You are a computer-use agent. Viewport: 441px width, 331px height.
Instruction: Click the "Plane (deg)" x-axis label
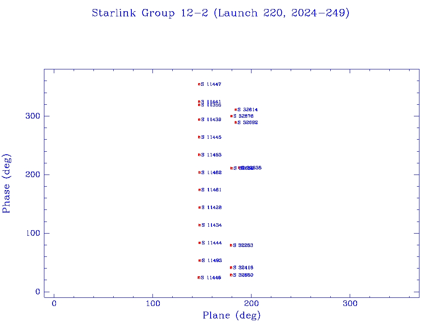pos(232,315)
